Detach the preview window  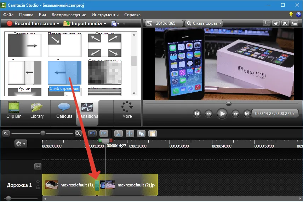tap(294, 23)
